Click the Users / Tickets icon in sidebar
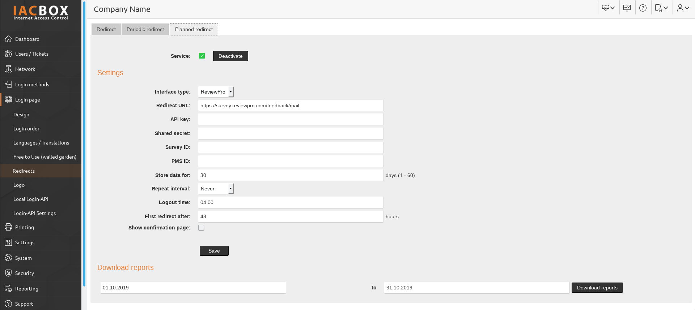Screen dimensions: 695x310 8,54
